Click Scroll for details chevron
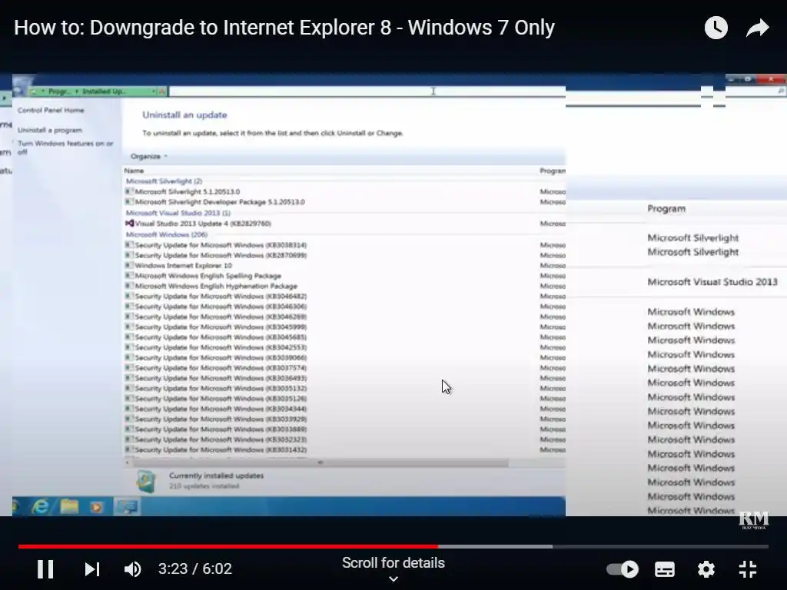Screen dimensions: 787x590 [x=393, y=578]
